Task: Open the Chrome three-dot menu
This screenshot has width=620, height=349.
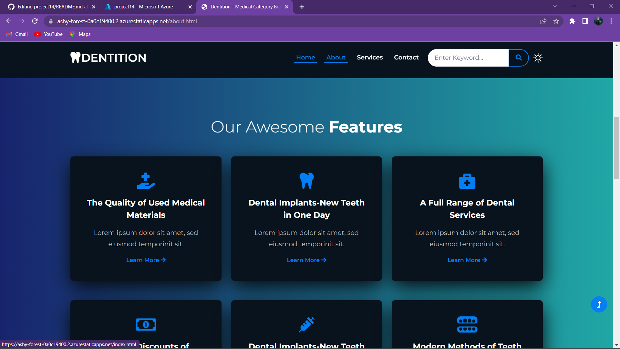Action: 611,21
